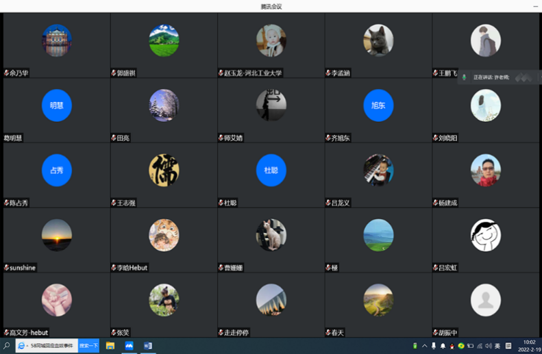Click the volume speaker tray icon

[488, 346]
